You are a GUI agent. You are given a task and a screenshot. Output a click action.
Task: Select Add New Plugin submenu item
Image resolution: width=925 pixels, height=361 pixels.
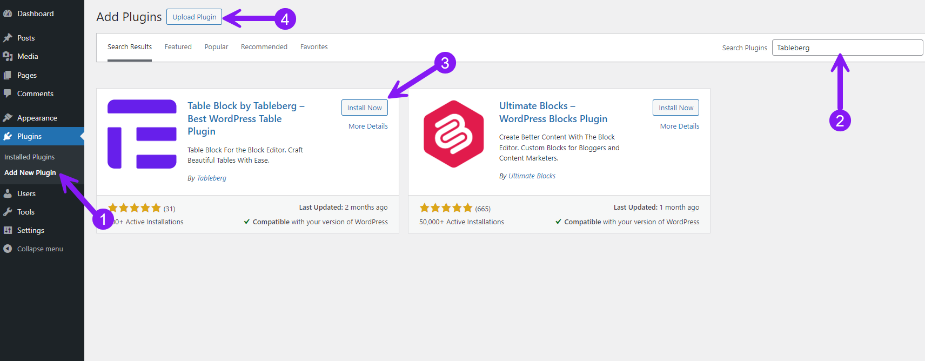(30, 172)
